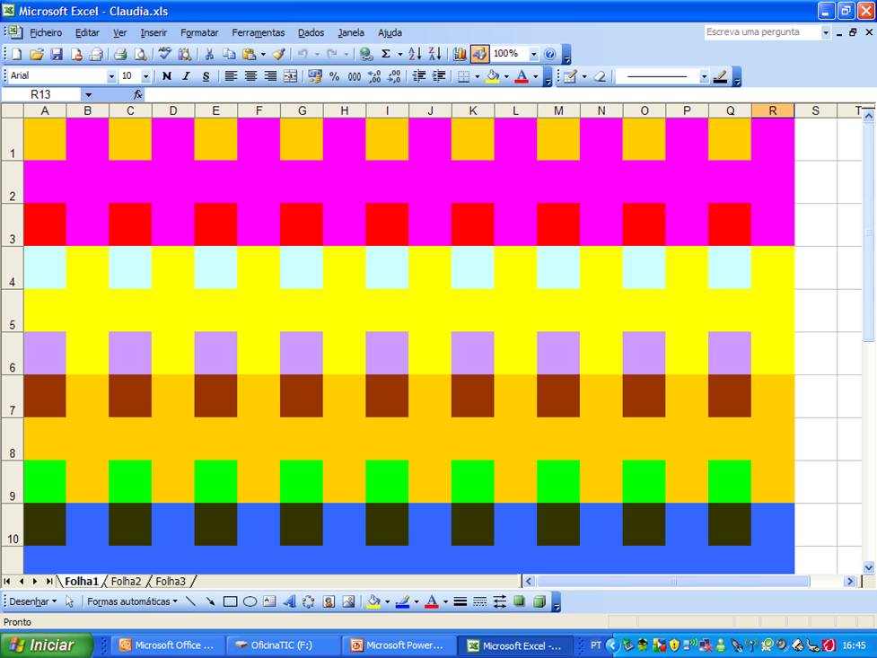
Task: Increase decimal places
Action: point(374,76)
